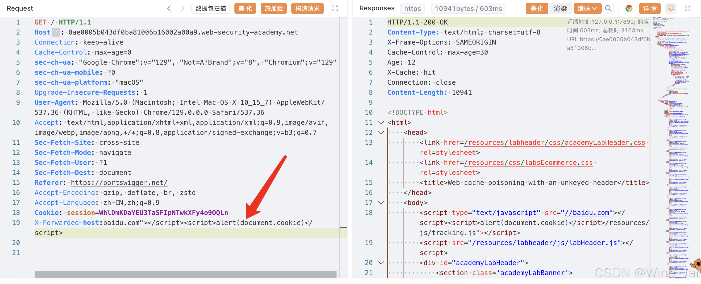This screenshot has height=284, width=701.
Task: Open the labsEcommerce.css link
Action: [528, 163]
